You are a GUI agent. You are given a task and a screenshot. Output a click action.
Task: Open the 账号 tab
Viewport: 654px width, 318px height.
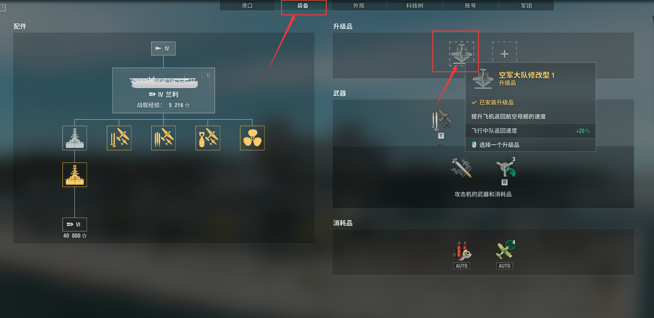470,6
